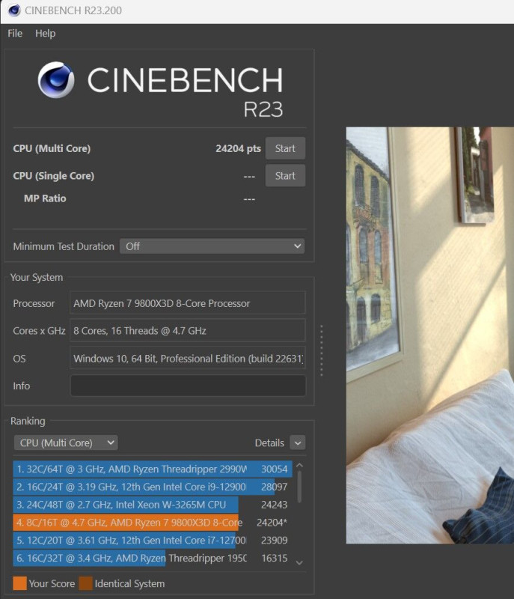514x599 pixels.
Task: Click the dotted panel divider handle
Action: coord(322,350)
